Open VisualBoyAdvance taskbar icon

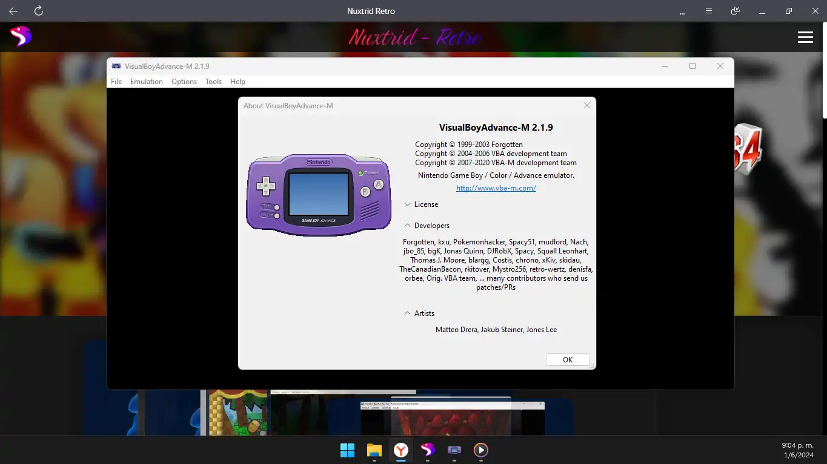coord(454,450)
